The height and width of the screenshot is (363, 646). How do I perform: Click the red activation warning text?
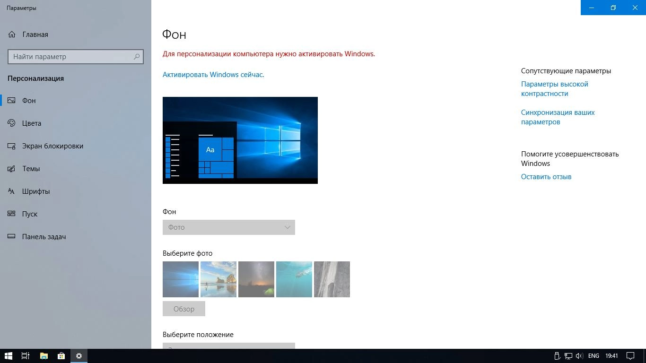tap(269, 54)
